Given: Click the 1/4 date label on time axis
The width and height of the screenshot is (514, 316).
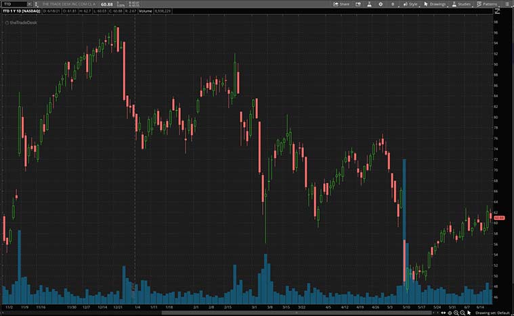Looking at the screenshot, I should [137, 307].
